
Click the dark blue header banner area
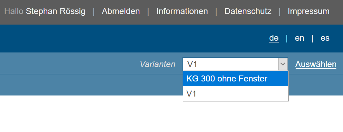tap(131, 38)
